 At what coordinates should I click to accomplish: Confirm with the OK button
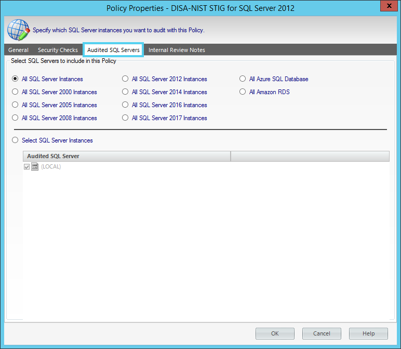click(275, 333)
